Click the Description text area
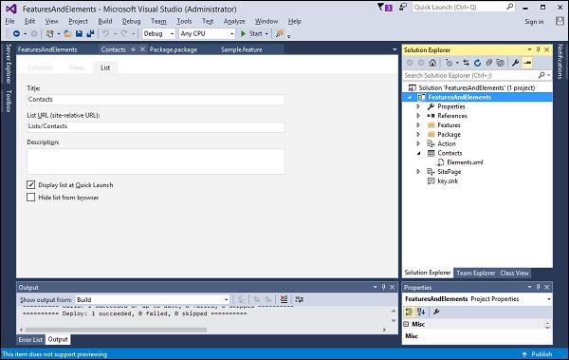Screen dimensions: 569x360 click(156, 161)
